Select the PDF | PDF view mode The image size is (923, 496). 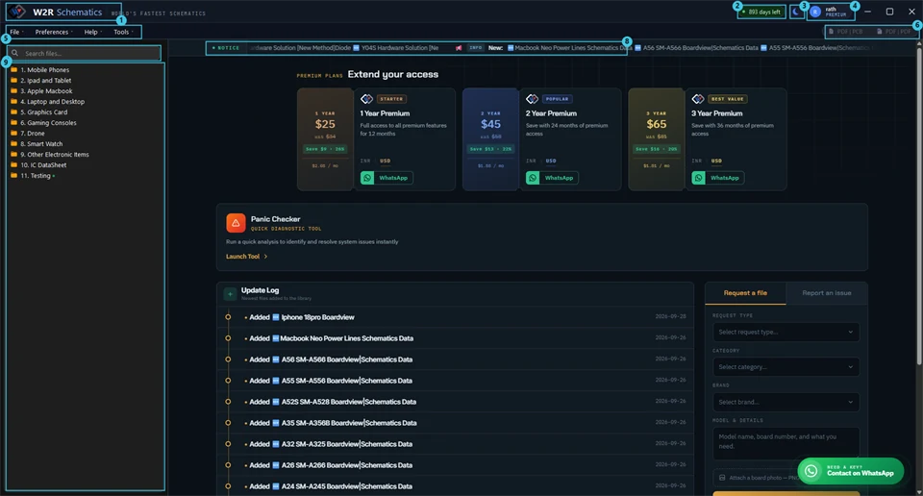[x=895, y=31]
